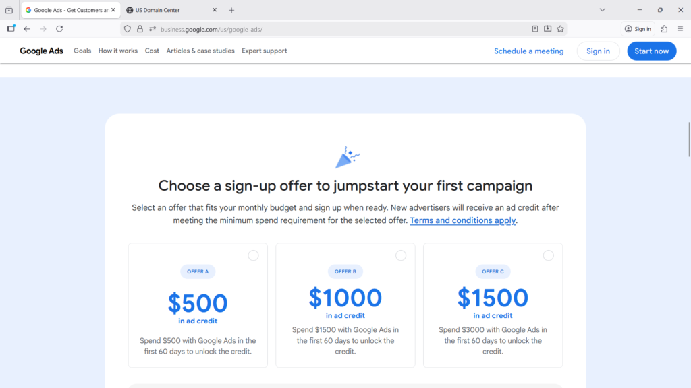Select the Offer B $1000 radio button
The image size is (691, 388).
401,255
